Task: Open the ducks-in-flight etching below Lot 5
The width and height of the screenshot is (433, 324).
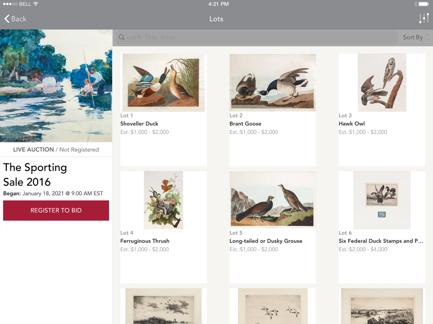Action: (x=272, y=306)
